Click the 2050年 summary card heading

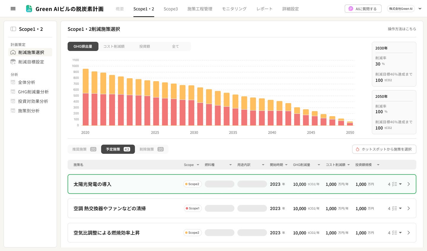coord(381,96)
